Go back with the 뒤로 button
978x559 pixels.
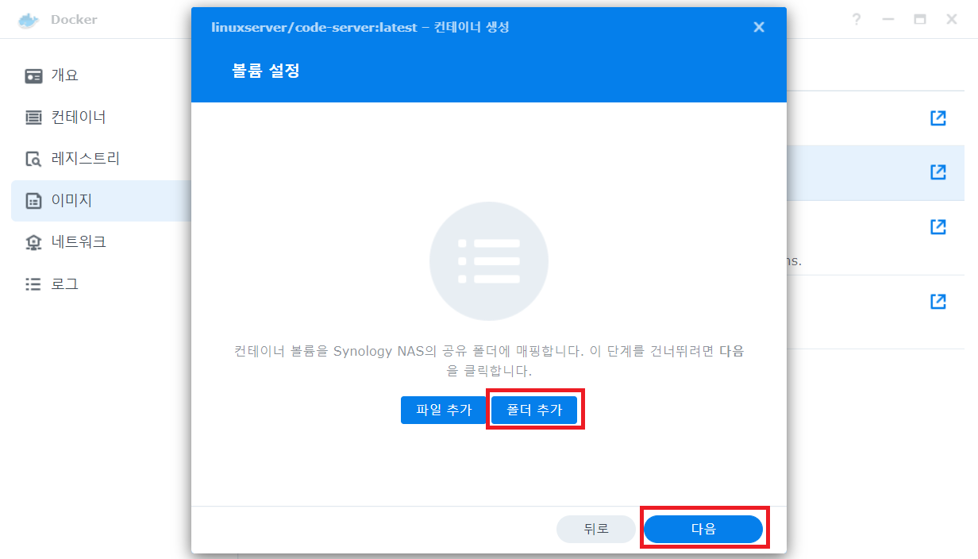point(596,529)
